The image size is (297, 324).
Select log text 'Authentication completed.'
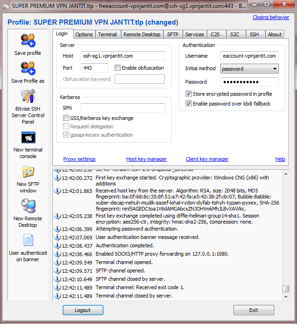pos(125,245)
